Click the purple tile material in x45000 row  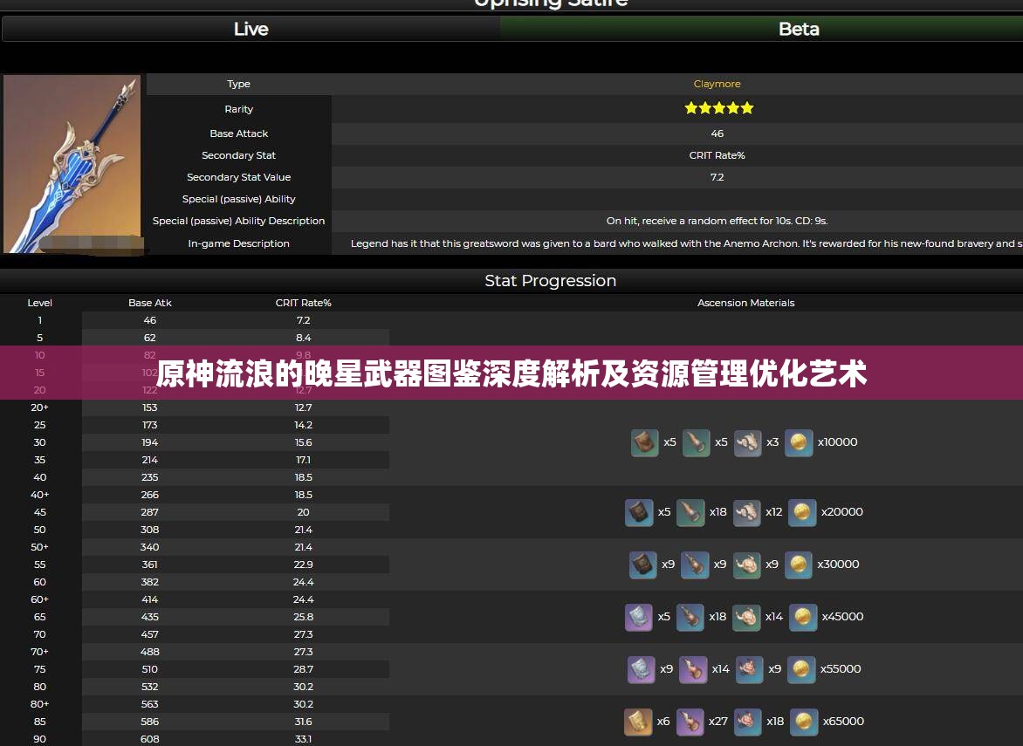coord(639,617)
